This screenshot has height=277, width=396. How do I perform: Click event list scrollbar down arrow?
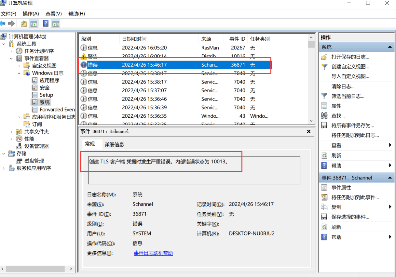click(x=311, y=121)
